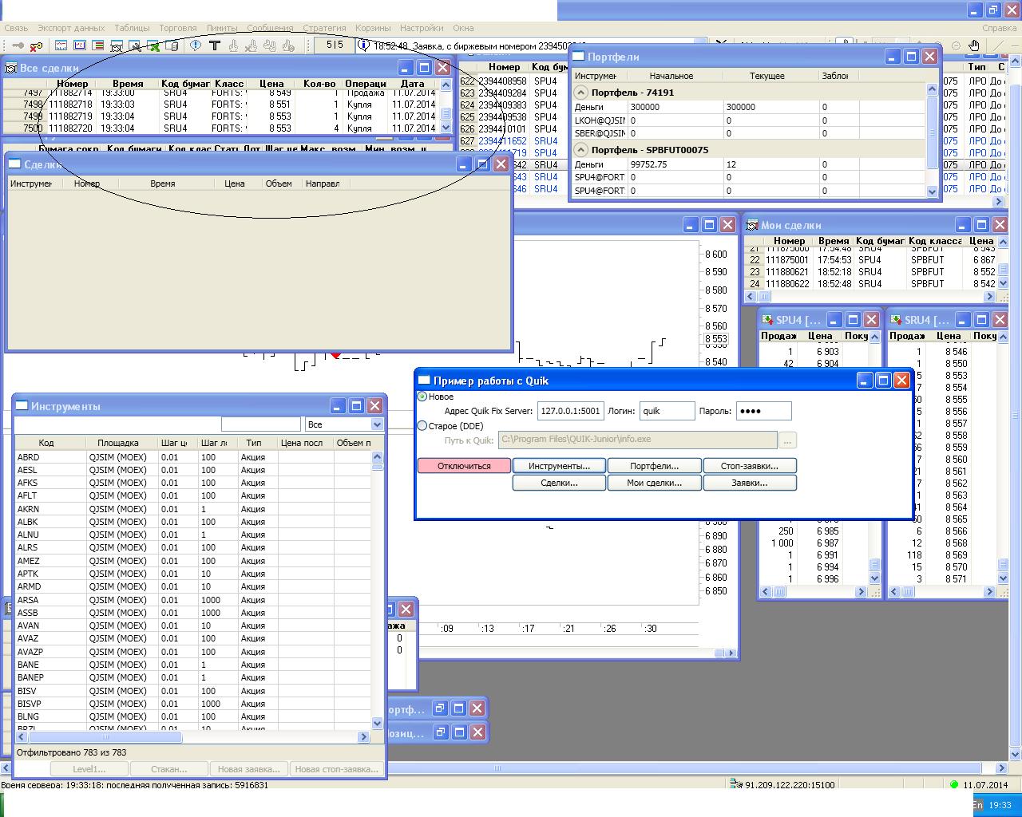Click the disconnect key icon with red cross
Viewport: 1022px width, 817px height.
point(36,45)
